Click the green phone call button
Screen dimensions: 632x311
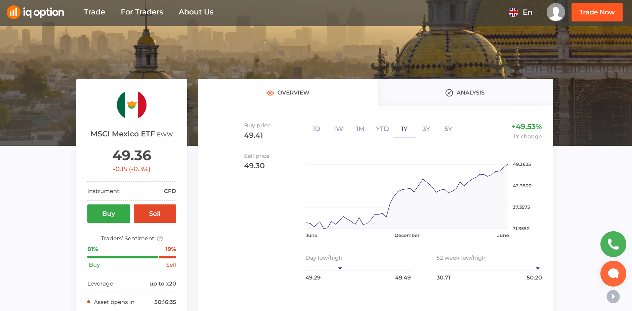[x=613, y=244]
